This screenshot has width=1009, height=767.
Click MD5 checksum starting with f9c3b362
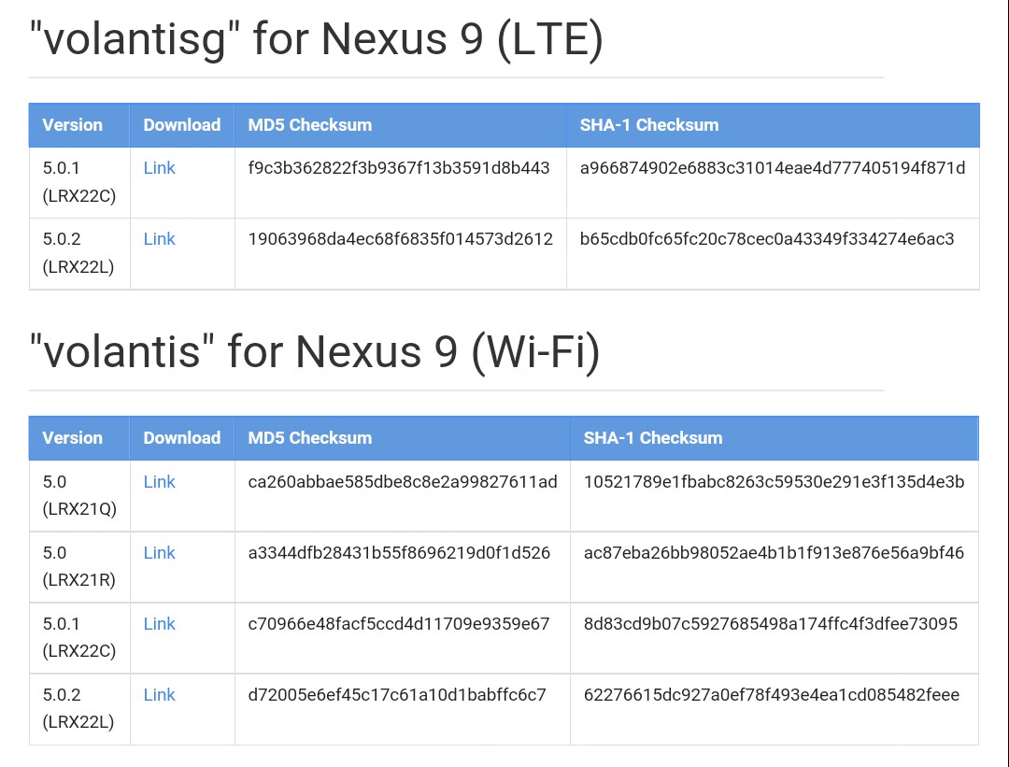(x=399, y=168)
